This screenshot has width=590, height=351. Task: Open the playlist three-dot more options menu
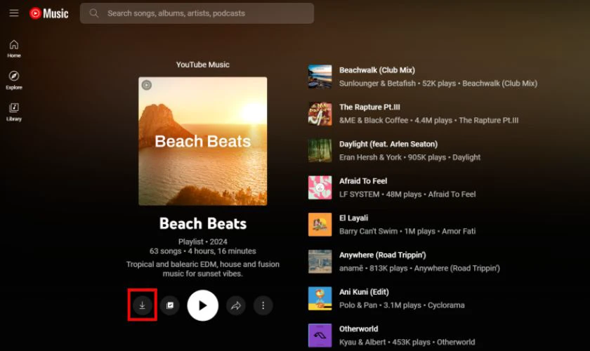(x=263, y=305)
